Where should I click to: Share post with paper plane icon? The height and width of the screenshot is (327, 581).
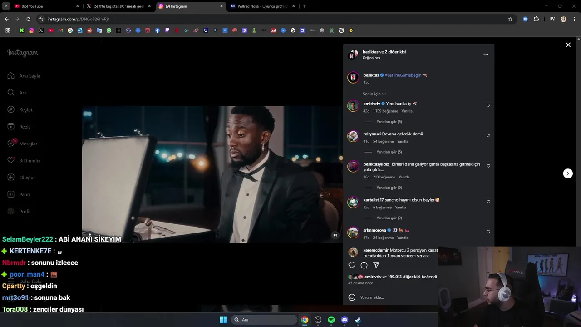(376, 265)
